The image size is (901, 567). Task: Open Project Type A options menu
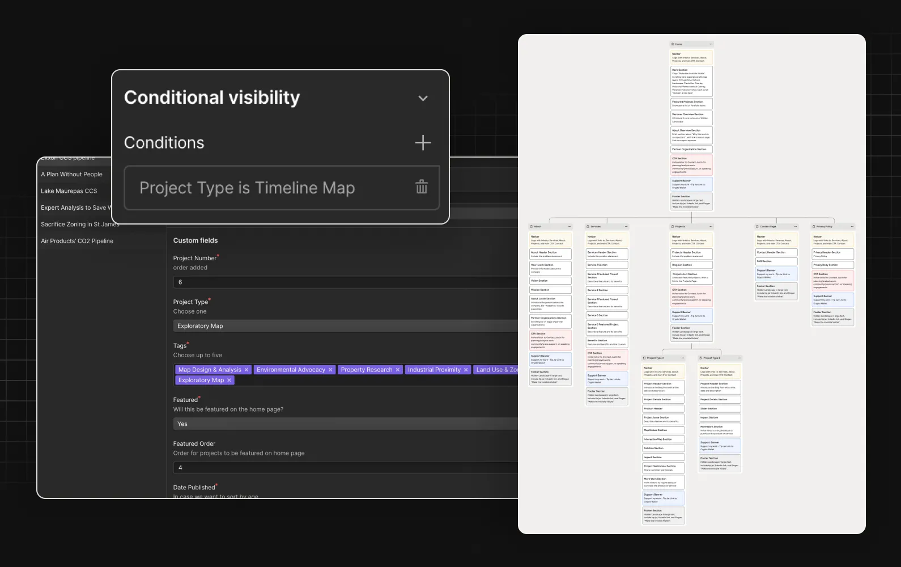682,358
